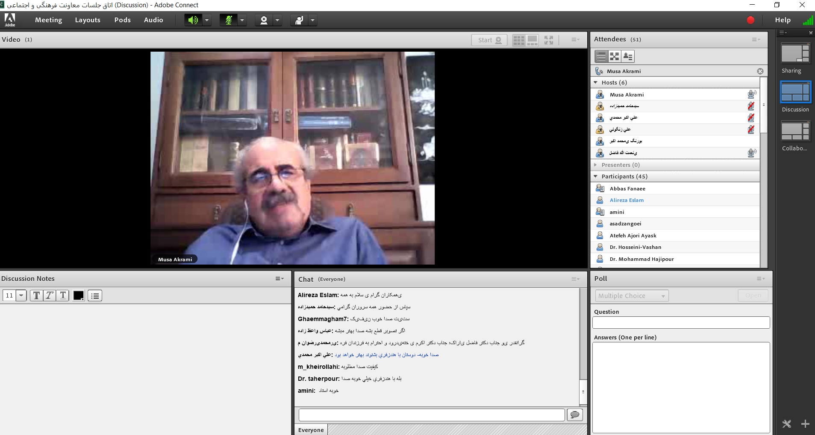Toggle bulleted list in Discussion Notes
The height and width of the screenshot is (435, 815).
click(x=95, y=295)
